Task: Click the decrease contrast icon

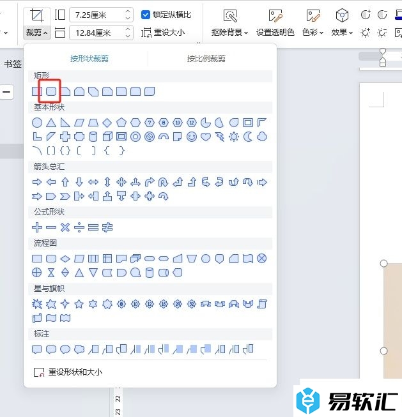Action: click(382, 15)
